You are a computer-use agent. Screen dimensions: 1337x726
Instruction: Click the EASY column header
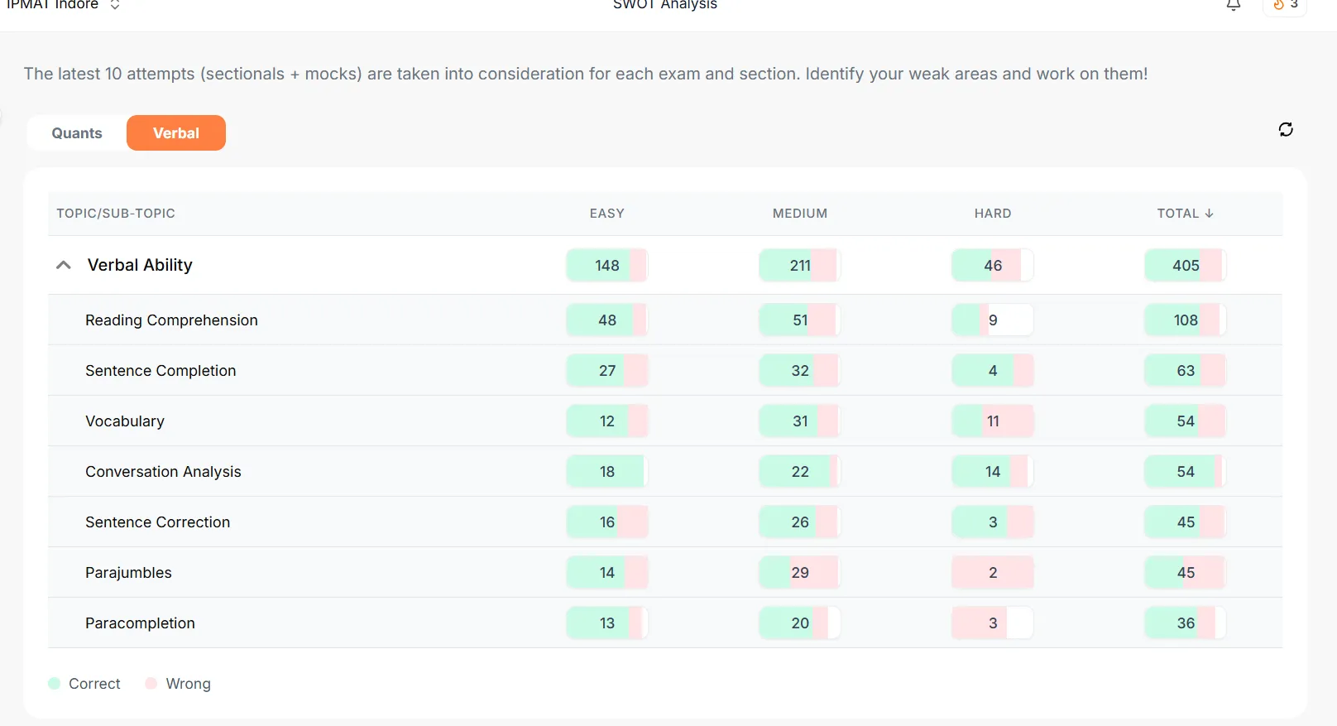pyautogui.click(x=606, y=214)
